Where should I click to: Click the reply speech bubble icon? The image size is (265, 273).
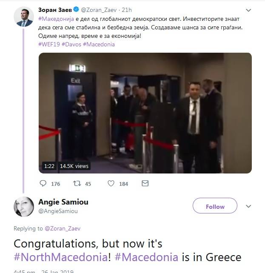43,183
